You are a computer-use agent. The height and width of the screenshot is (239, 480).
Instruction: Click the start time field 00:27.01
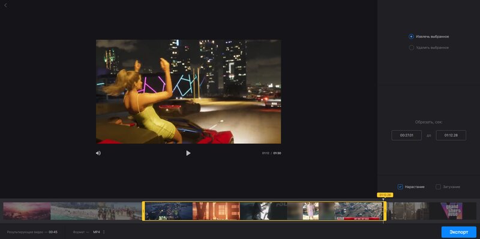[x=407, y=135]
